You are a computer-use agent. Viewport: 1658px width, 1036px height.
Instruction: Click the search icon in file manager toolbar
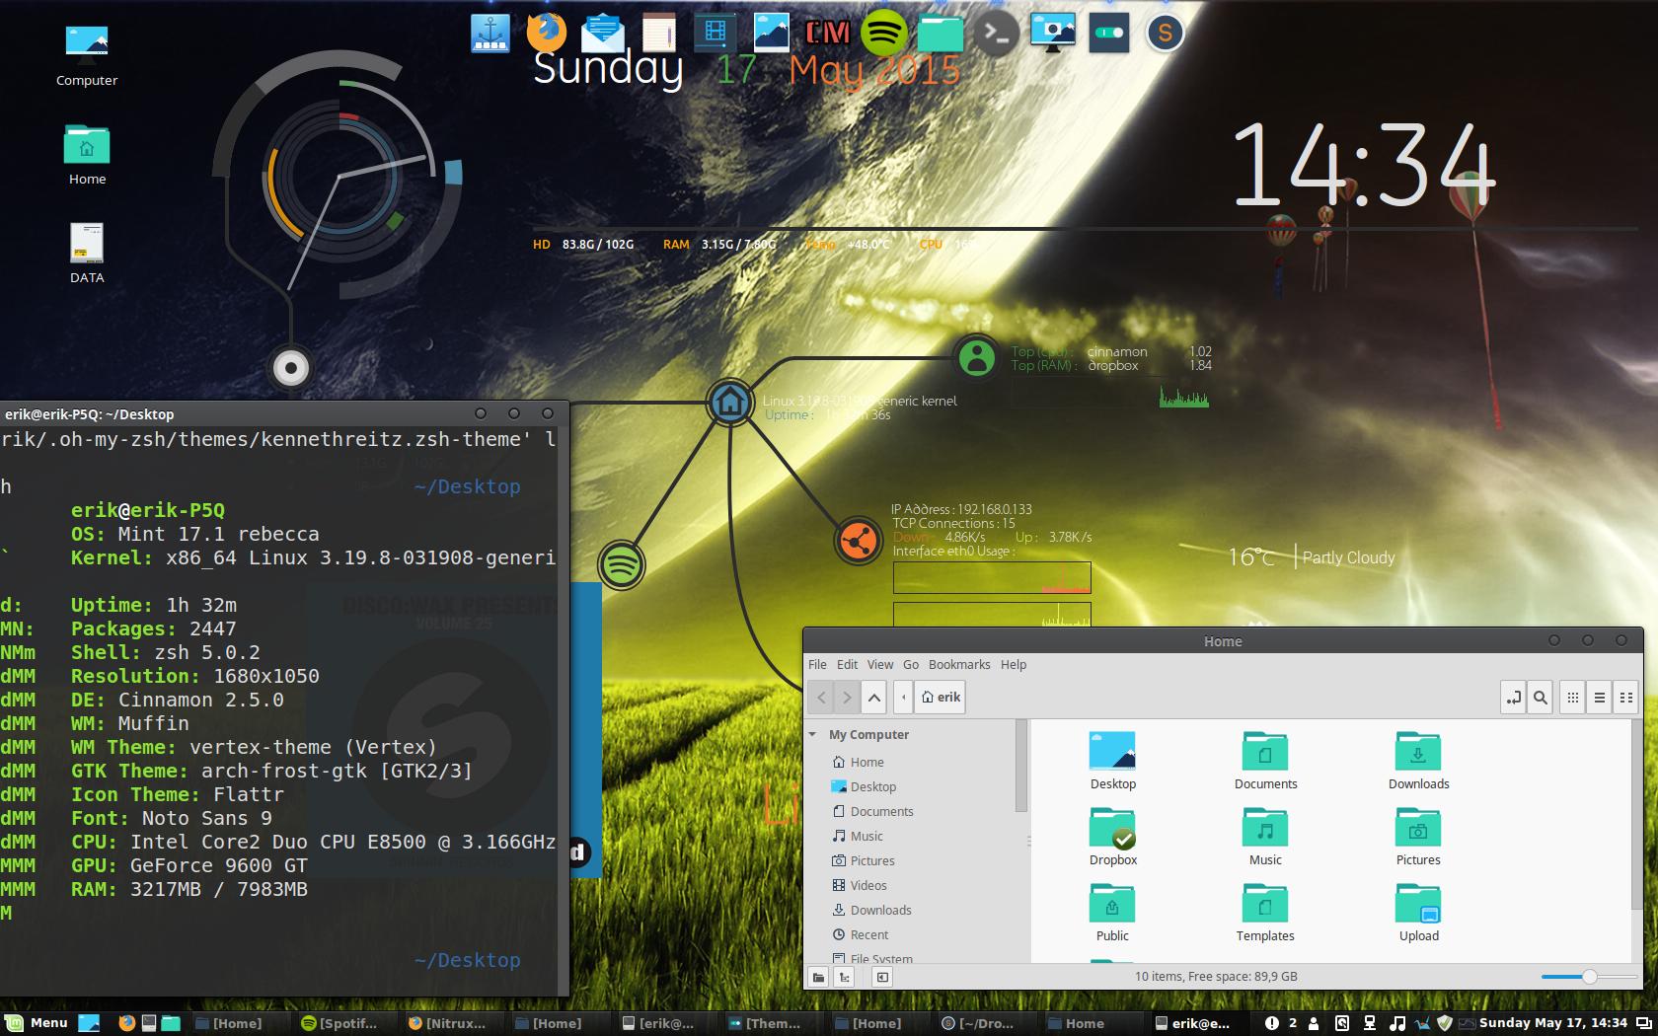[x=1540, y=698]
